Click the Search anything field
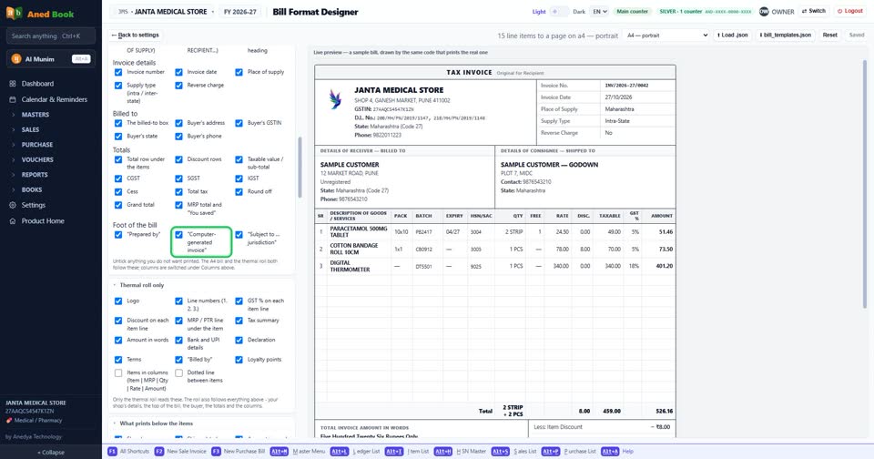This screenshot has height=459, width=874. coord(51,36)
